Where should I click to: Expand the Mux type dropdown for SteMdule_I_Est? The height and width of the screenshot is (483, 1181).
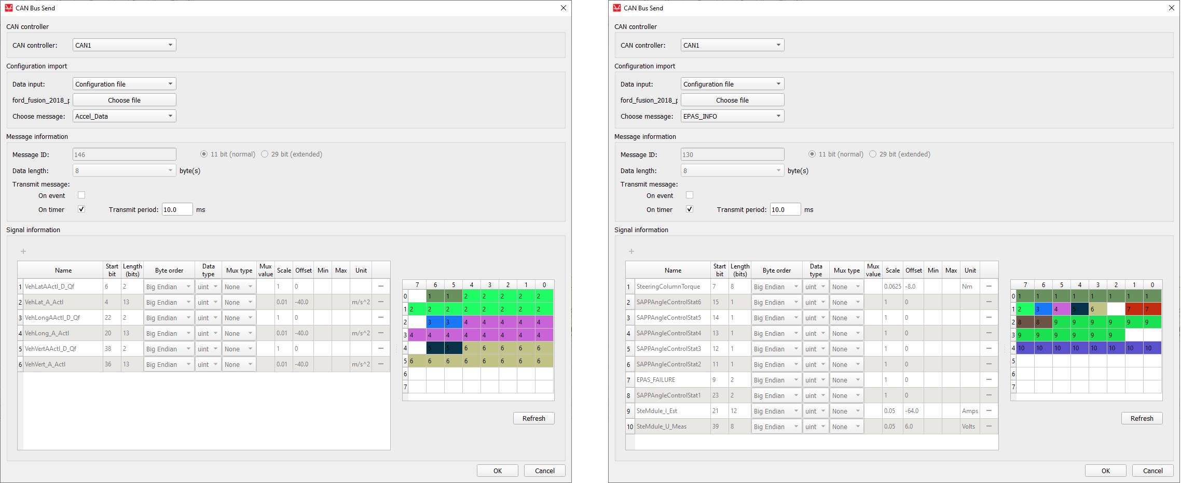pos(846,411)
